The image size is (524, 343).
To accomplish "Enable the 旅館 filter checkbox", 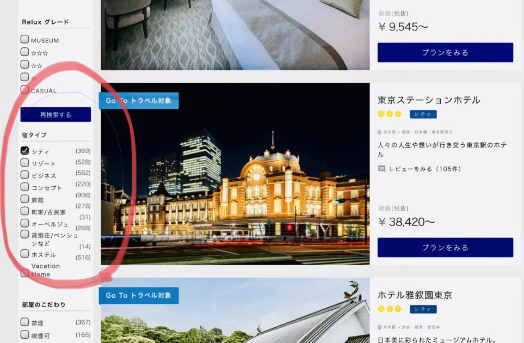I will click(x=24, y=199).
